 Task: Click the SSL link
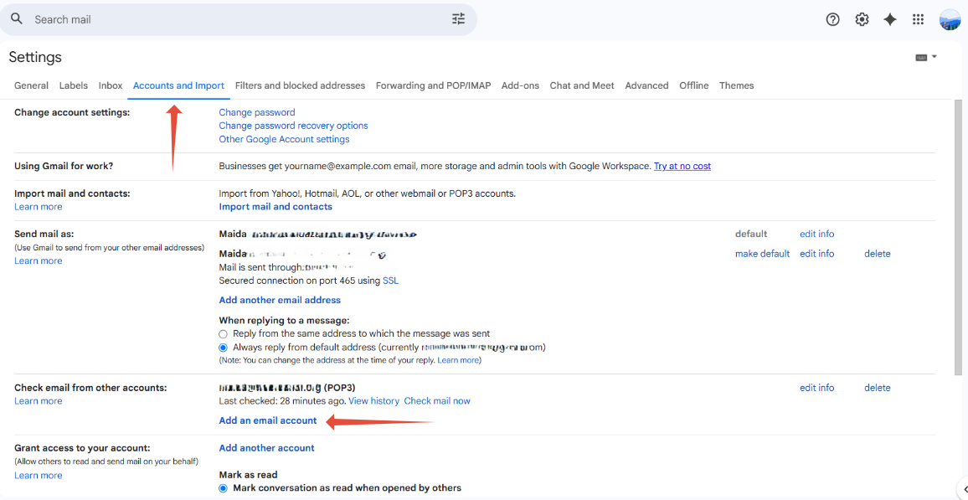click(x=391, y=281)
